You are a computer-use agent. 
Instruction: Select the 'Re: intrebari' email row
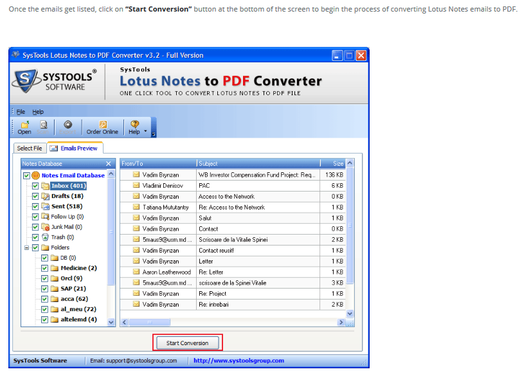tap(232, 304)
